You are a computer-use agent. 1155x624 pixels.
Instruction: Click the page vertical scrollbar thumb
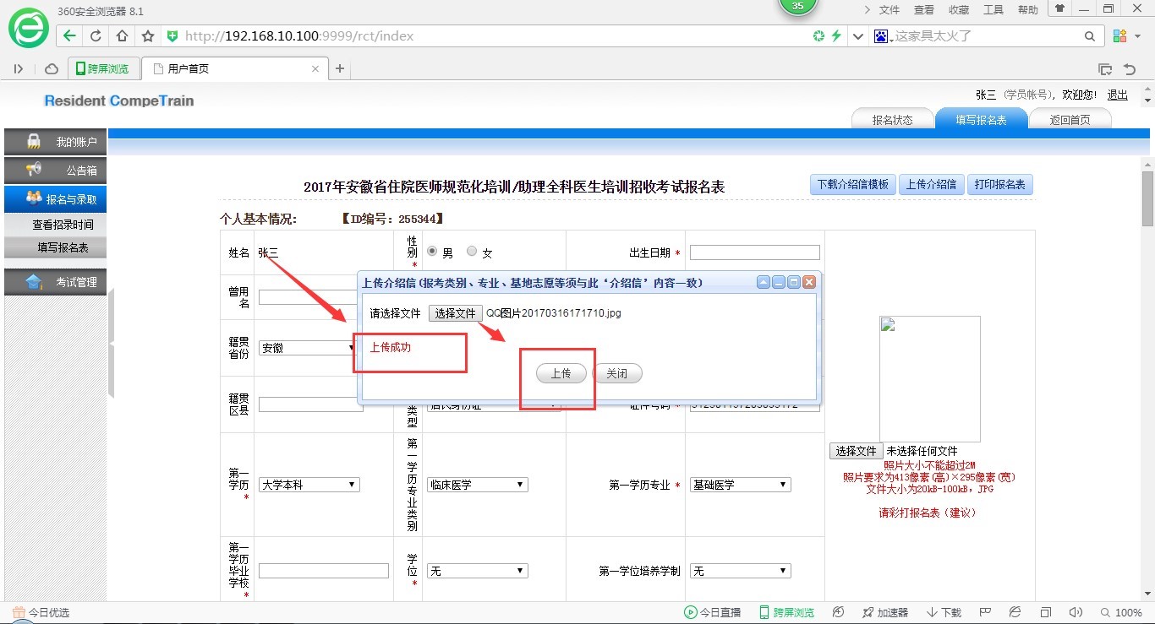[x=1147, y=198]
